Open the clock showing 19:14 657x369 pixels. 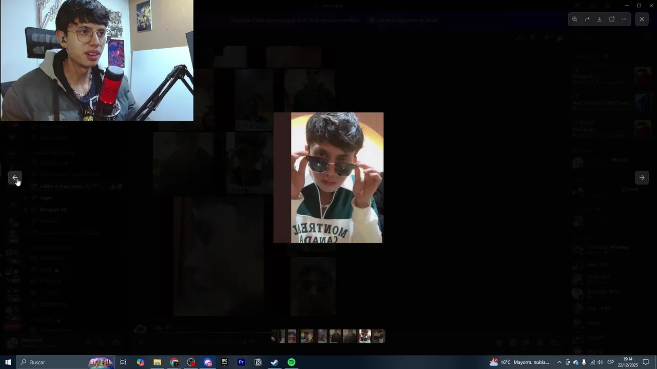(x=628, y=362)
